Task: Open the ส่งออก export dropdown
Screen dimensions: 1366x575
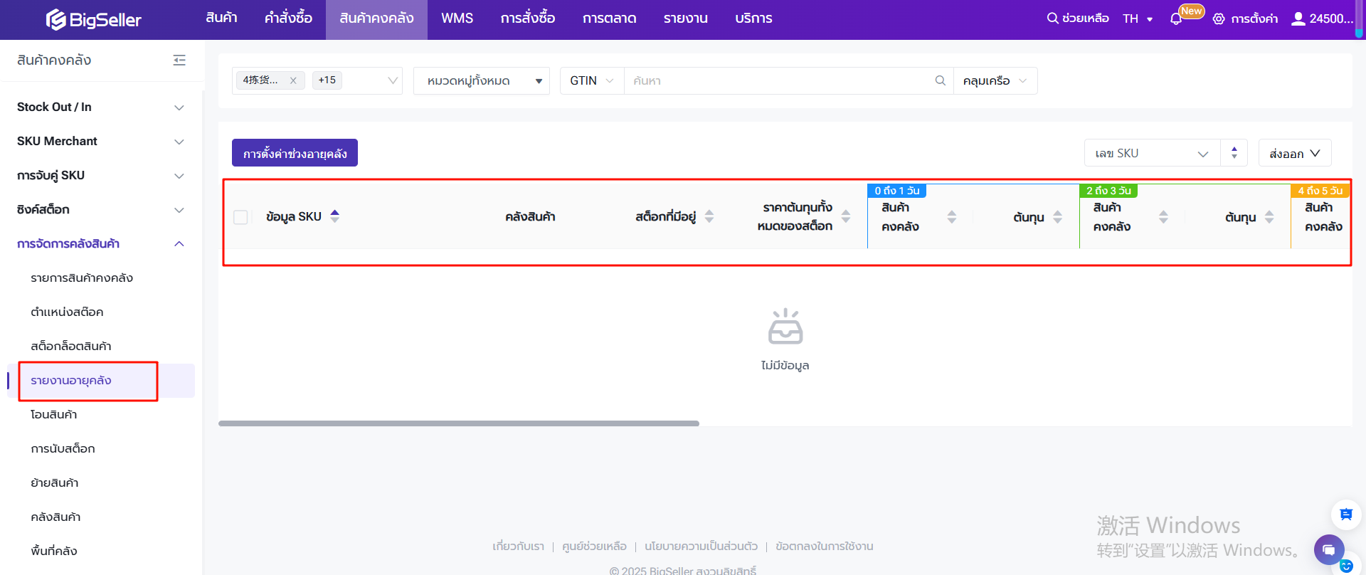Action: [1295, 153]
